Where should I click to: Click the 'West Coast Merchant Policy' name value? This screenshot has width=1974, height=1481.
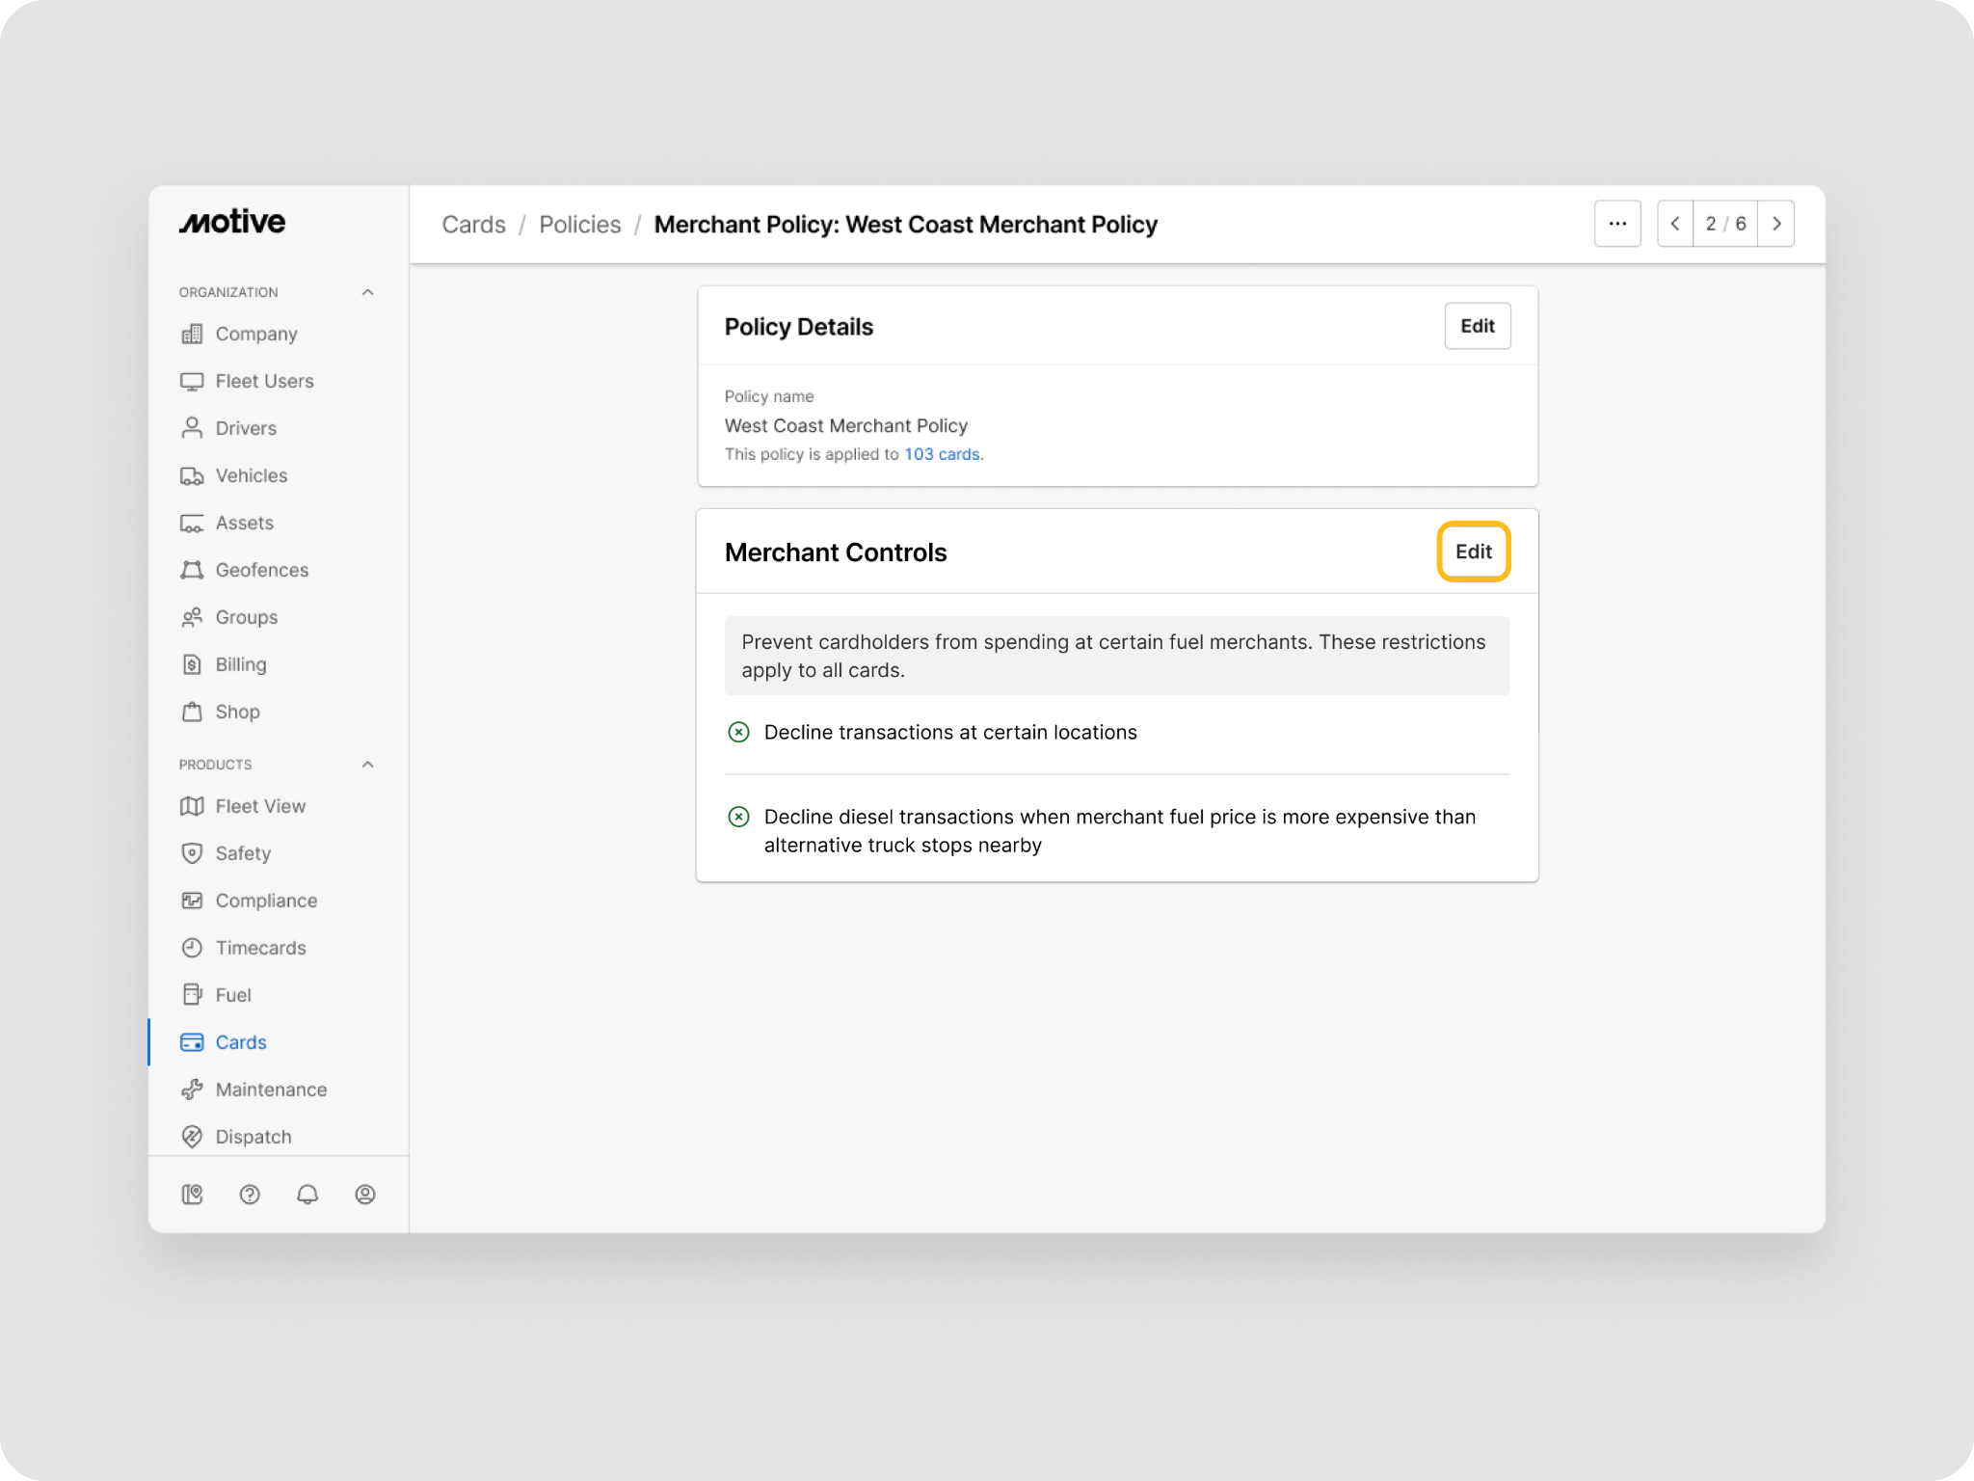coord(846,425)
